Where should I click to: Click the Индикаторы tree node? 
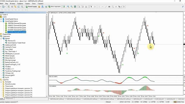coord(7,34)
